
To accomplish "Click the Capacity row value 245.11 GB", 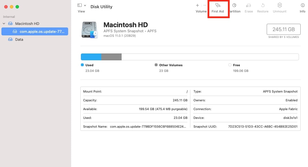I will click(x=180, y=100).
